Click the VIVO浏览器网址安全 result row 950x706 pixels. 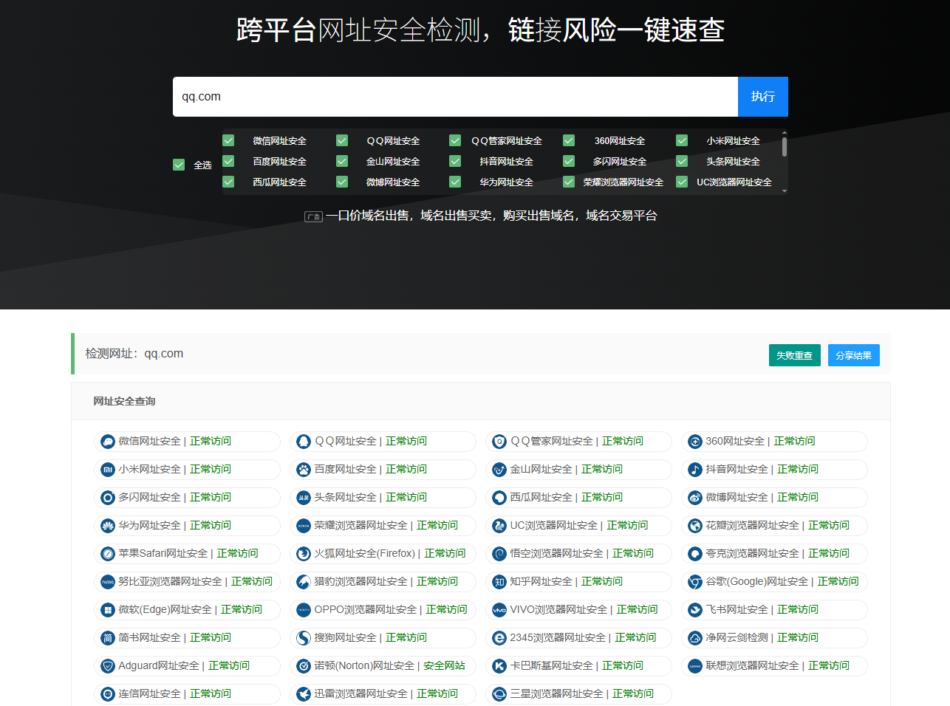[x=579, y=610]
